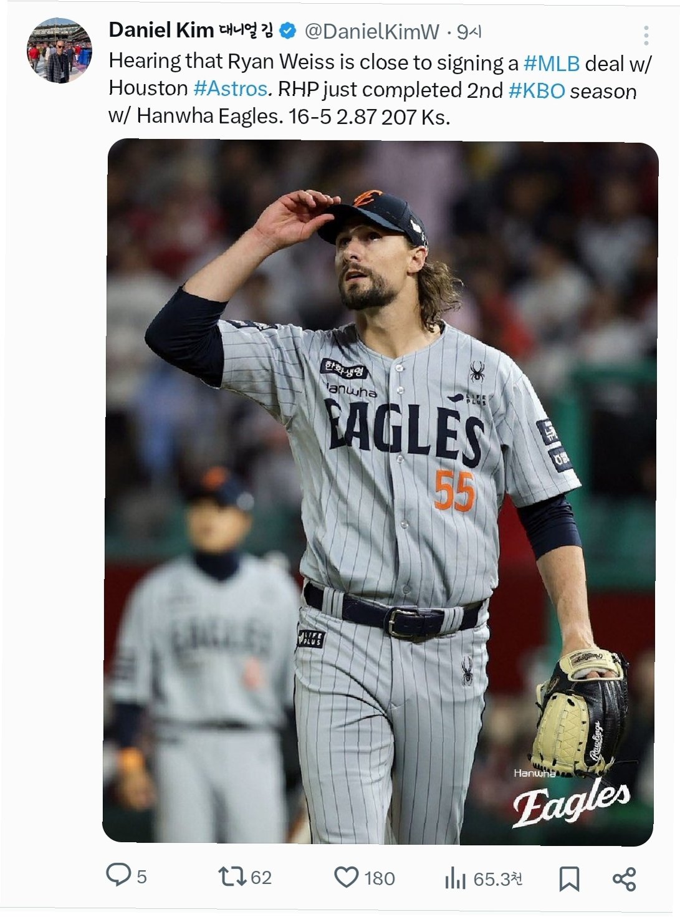The image size is (680, 917).
Task: Repost the tweet using the retweet icon
Action: pyautogui.click(x=231, y=876)
